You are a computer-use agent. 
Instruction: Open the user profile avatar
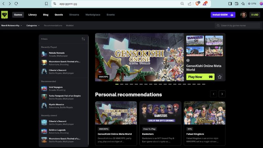(x=244, y=15)
